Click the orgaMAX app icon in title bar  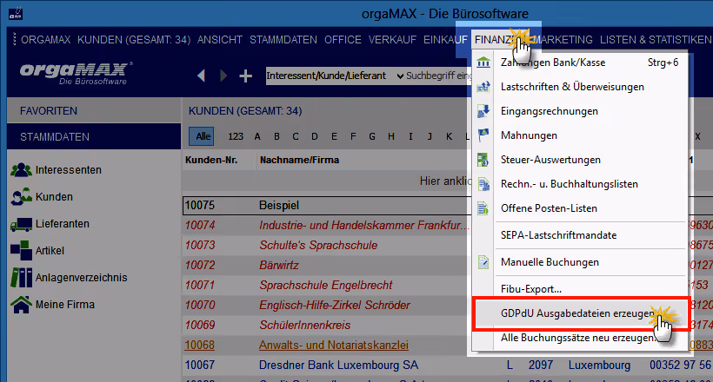pos(16,14)
